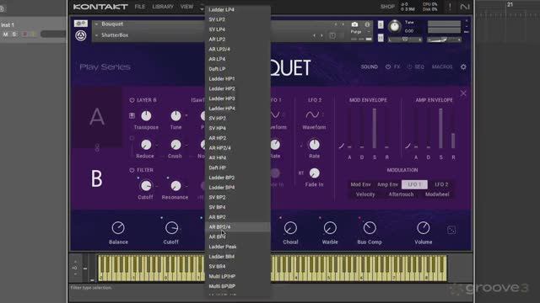Select LFO 1 modulation source
The height and width of the screenshot is (303, 540).
click(414, 184)
